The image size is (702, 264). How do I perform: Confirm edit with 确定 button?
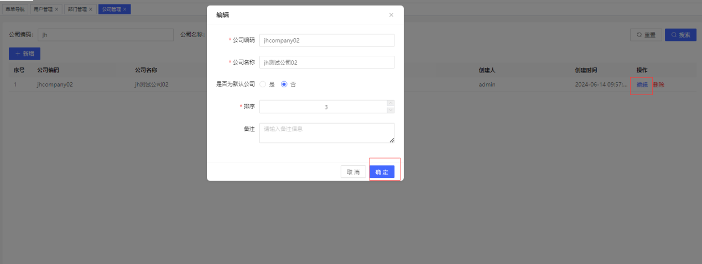pos(382,172)
